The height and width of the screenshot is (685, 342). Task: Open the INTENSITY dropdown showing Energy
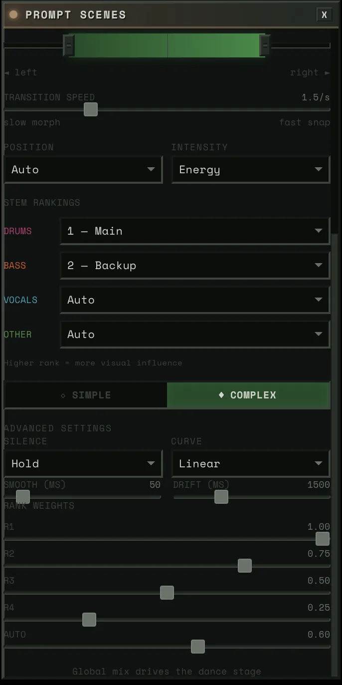[x=250, y=169]
